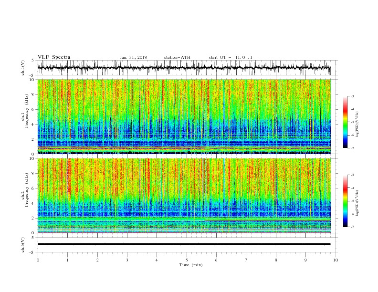The height and width of the screenshot is (292, 378).
Task: Click the ch.1 colorbar log(PSD) label
Action: [357, 125]
